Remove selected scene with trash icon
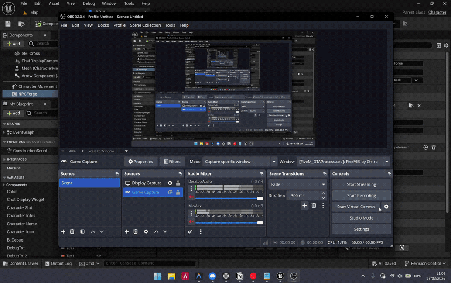 point(72,232)
